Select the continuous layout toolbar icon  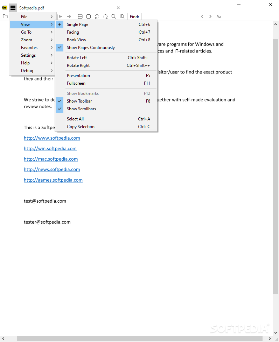[80, 16]
